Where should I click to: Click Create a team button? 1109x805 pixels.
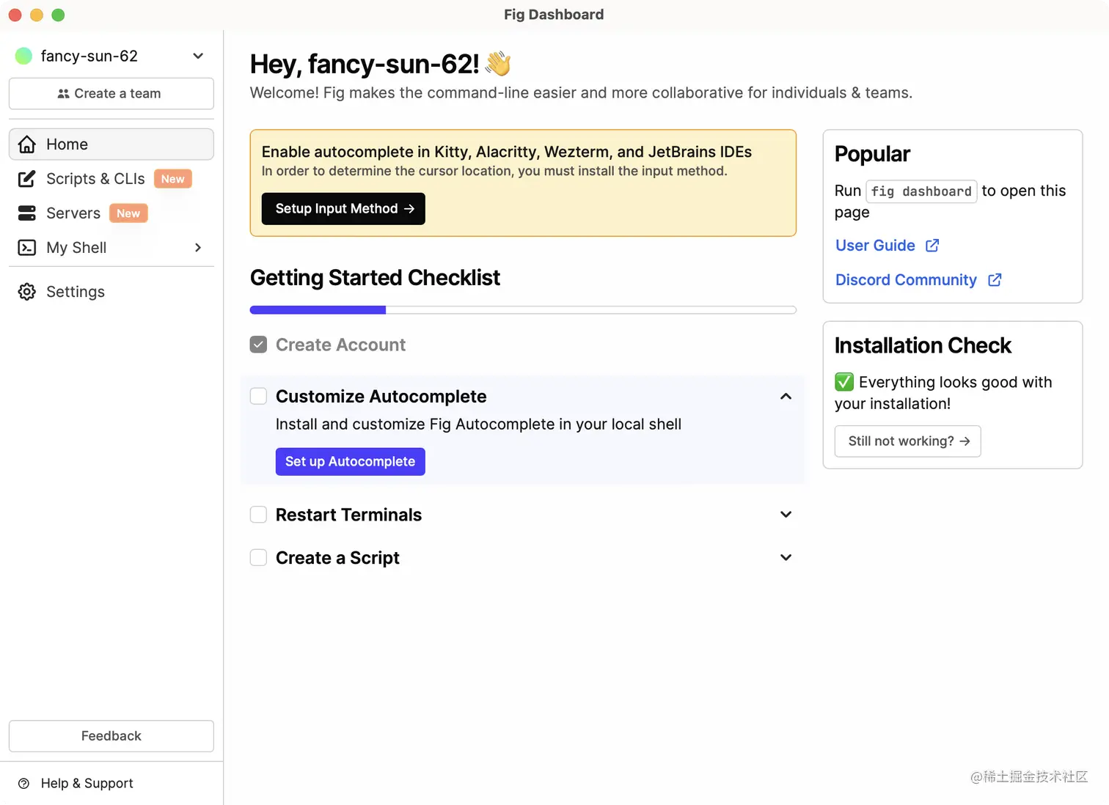click(x=111, y=94)
